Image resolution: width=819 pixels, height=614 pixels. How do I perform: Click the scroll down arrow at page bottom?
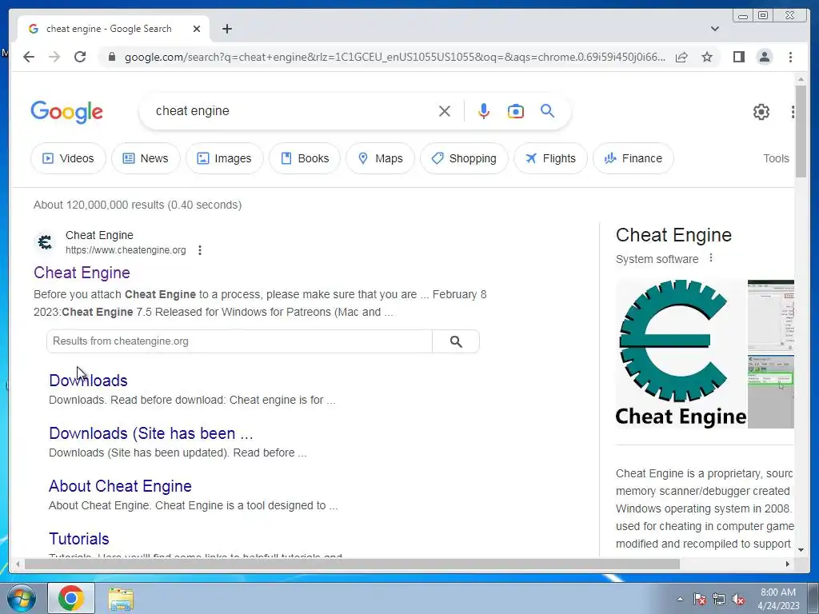pyautogui.click(x=801, y=550)
